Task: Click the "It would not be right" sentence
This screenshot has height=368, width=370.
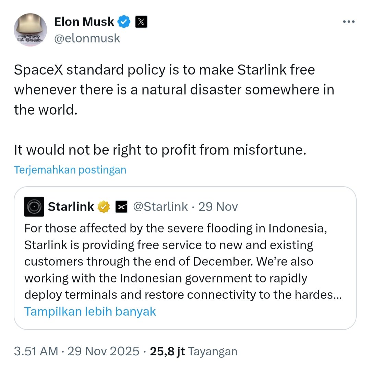Action: coord(159,150)
